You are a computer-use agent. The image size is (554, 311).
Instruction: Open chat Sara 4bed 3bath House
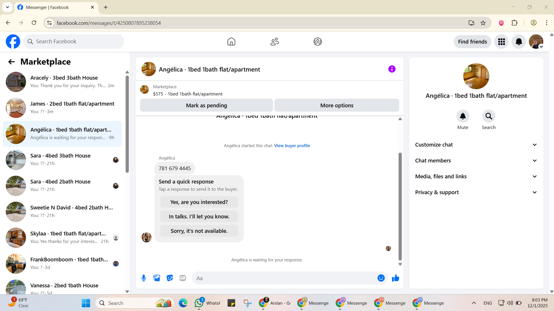[62, 160]
